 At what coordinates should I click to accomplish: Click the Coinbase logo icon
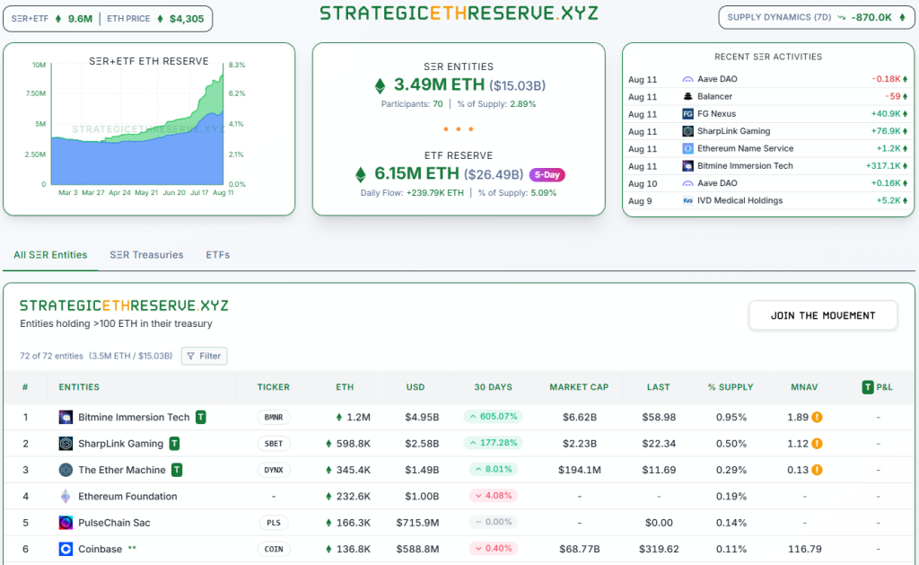click(66, 549)
